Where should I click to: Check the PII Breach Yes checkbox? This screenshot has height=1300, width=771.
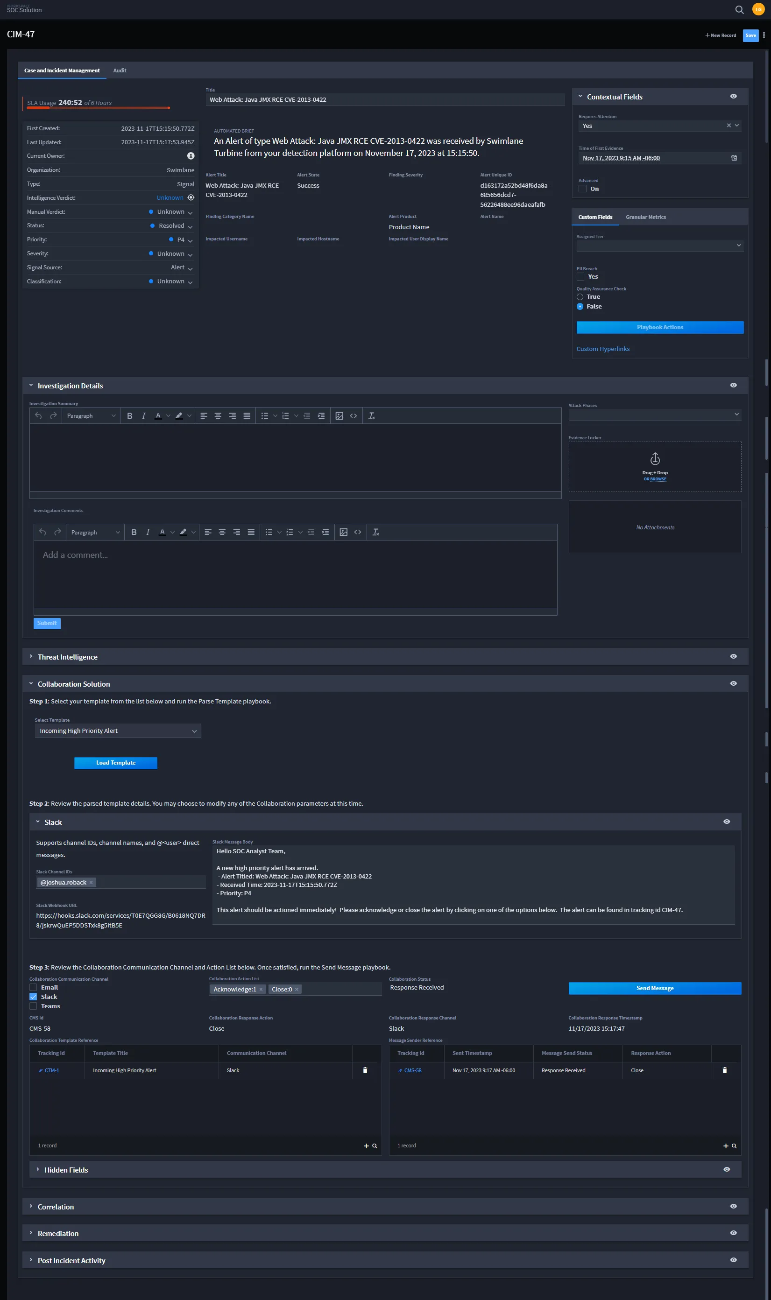580,277
